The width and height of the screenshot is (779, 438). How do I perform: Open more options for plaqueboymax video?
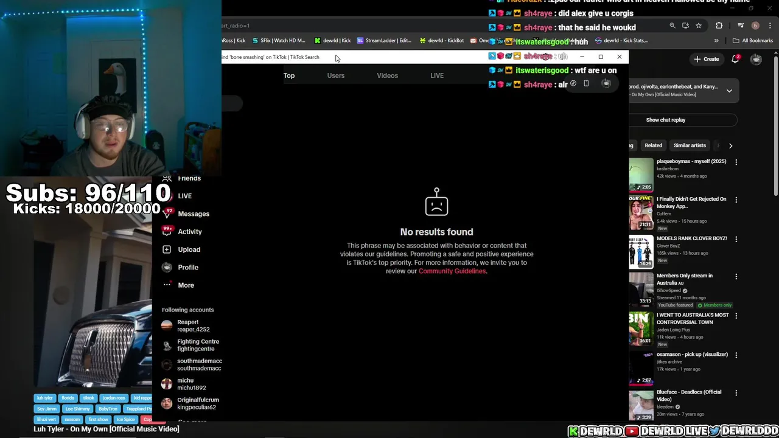tap(736, 162)
